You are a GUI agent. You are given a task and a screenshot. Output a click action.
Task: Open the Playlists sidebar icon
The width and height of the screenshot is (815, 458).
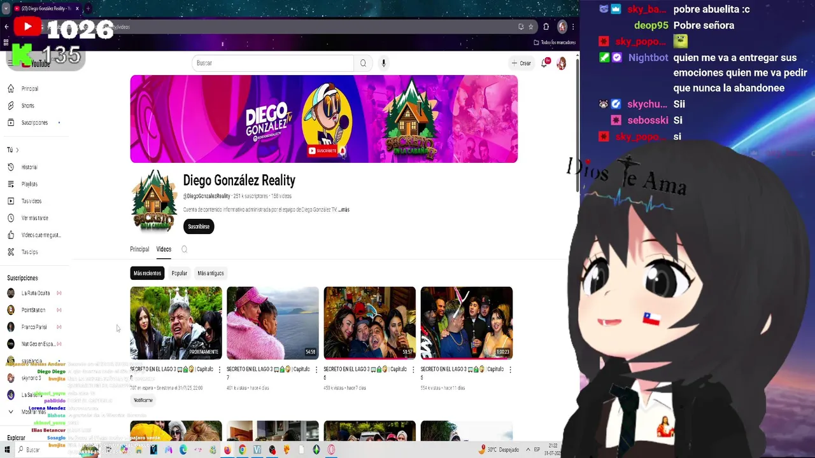pos(11,184)
